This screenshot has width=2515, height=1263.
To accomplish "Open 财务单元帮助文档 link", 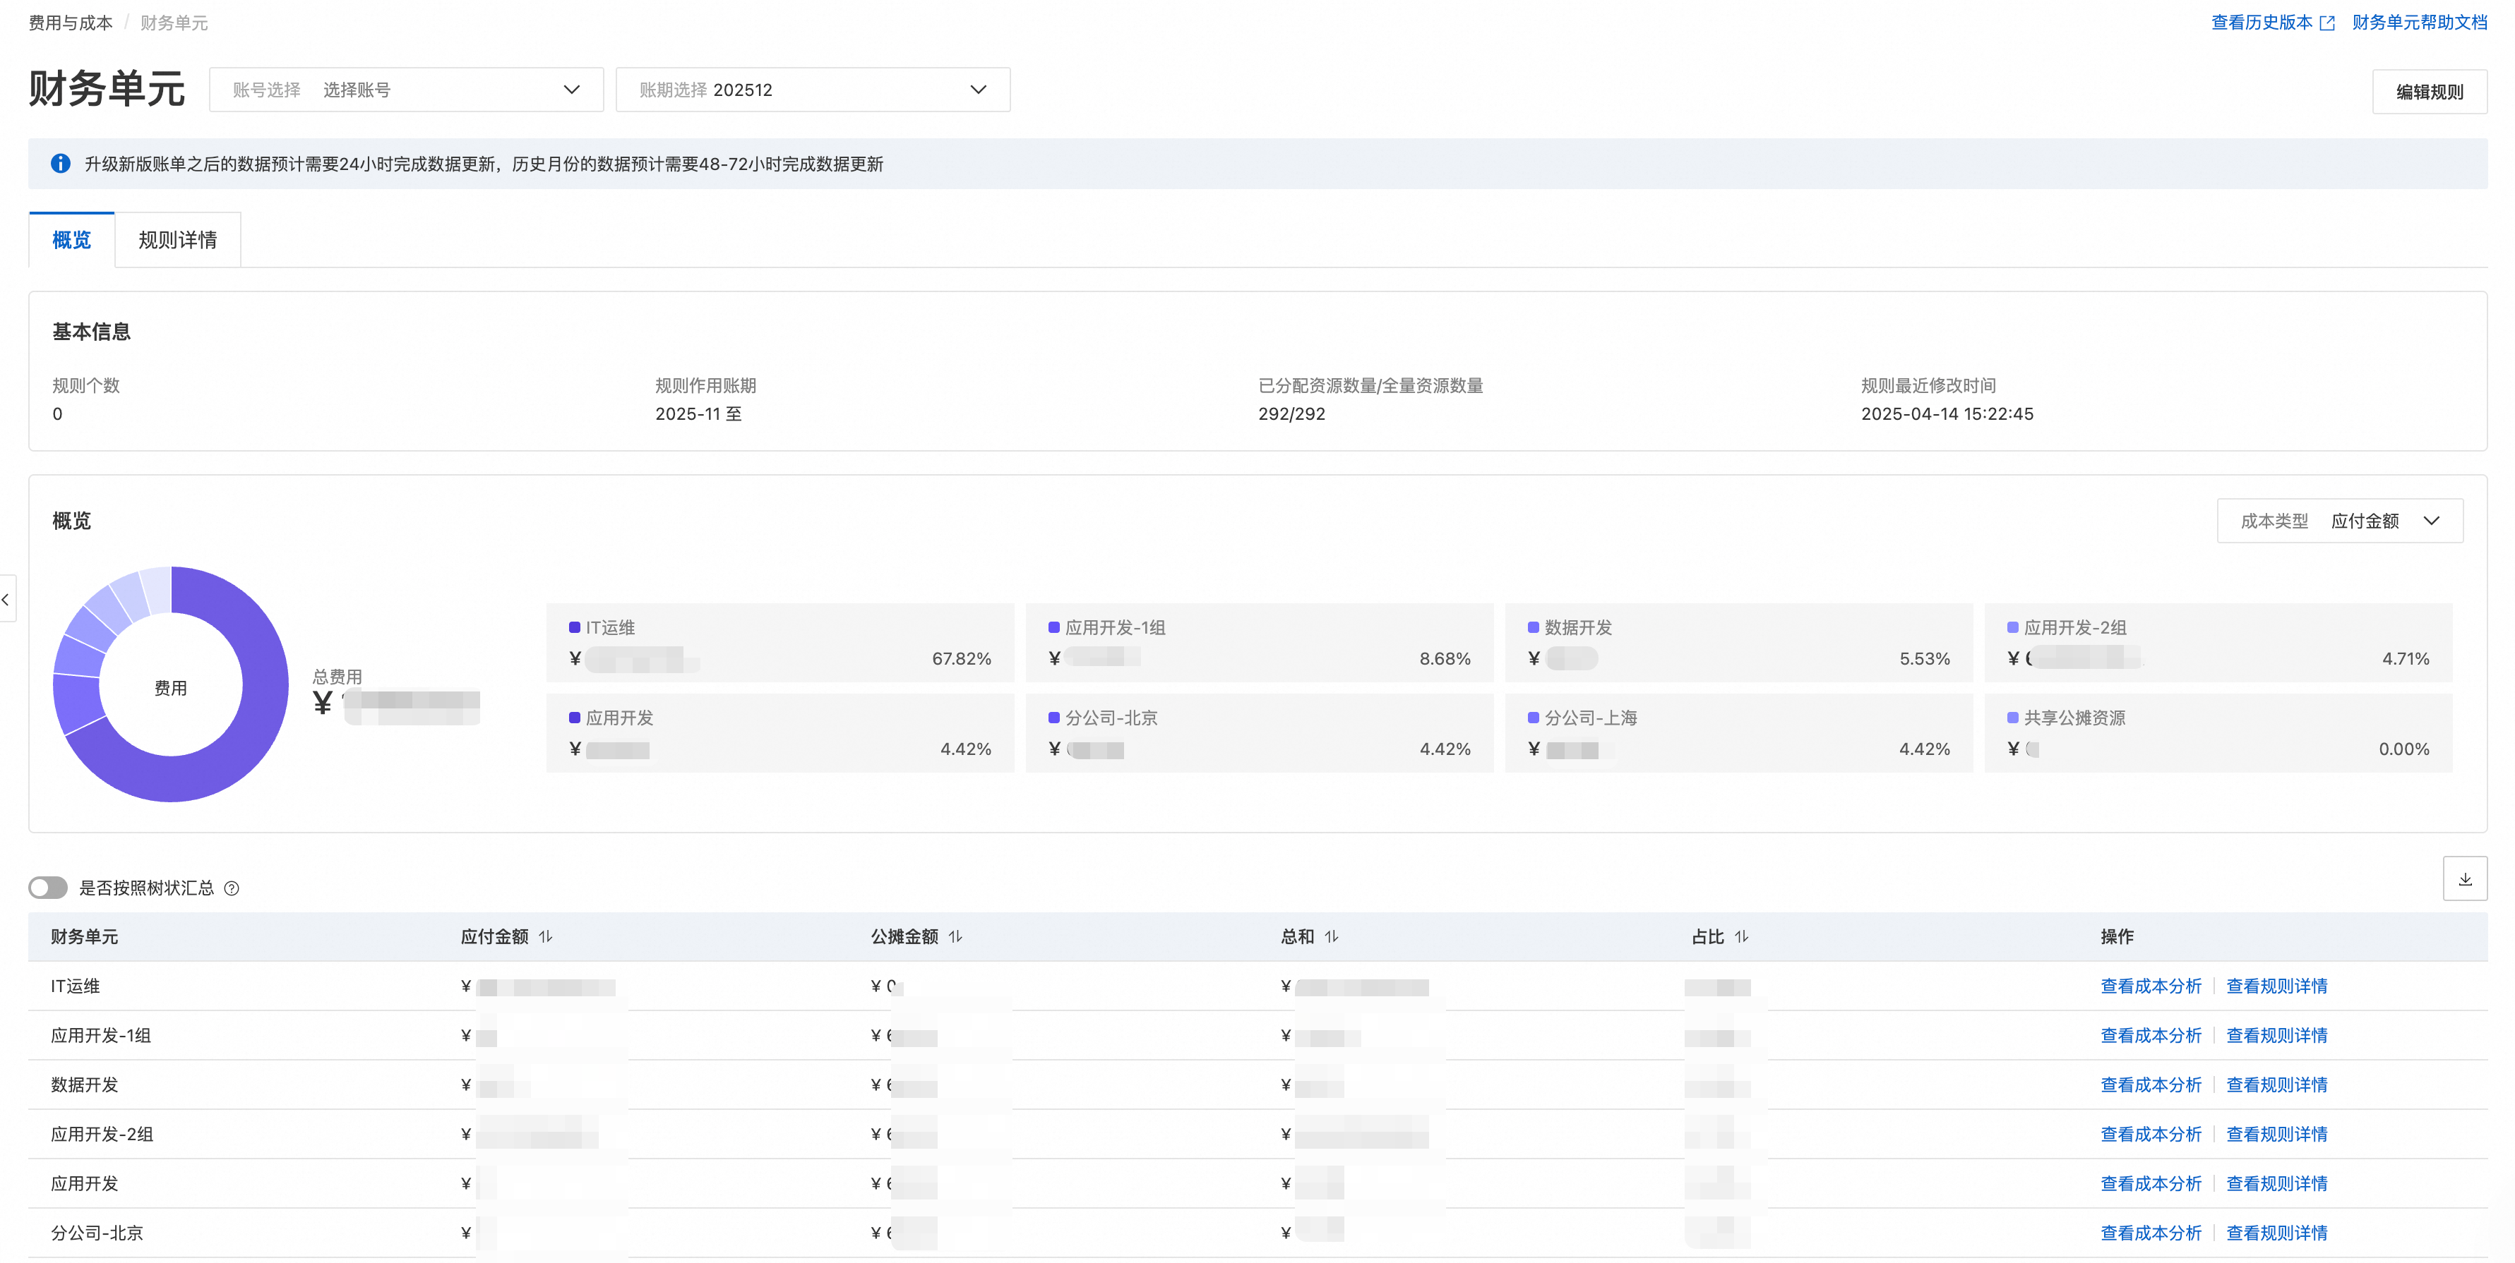I will click(2419, 23).
